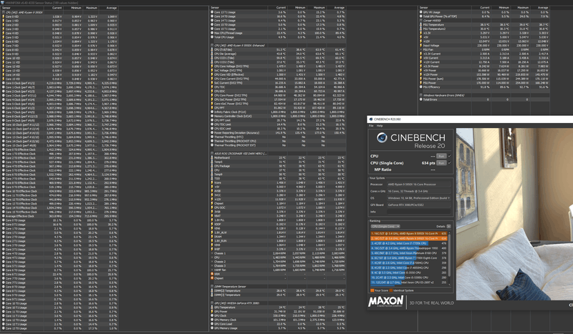Click the thermometer icon beside PSU Temperature2
This screenshot has width=573, height=334.
(x=421, y=29)
